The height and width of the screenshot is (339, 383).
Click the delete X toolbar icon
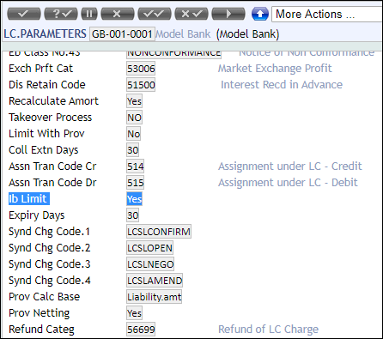(118, 14)
